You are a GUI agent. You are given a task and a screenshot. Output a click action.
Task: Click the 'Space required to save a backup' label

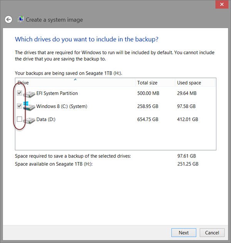pos(73,156)
